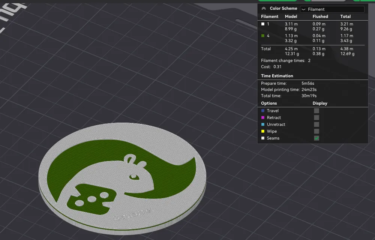
Task: Click the overall total 12.69 g value
Action: click(x=347, y=54)
